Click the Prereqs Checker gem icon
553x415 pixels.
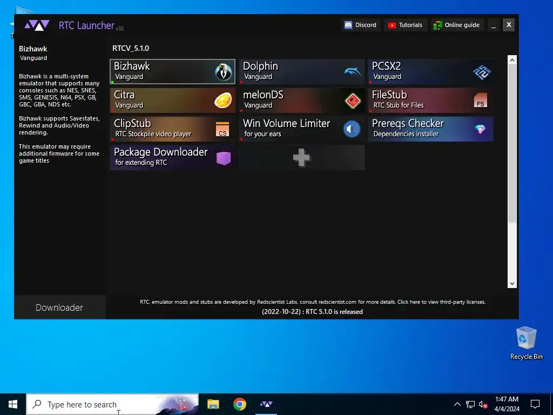click(x=480, y=129)
